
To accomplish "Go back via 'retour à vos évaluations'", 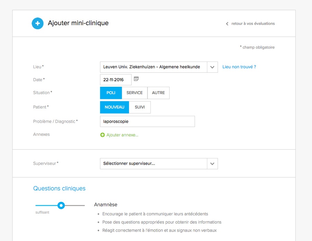I will (253, 24).
